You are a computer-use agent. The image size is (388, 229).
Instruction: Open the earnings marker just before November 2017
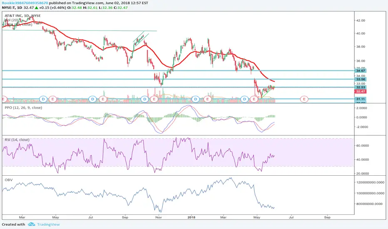154,99
